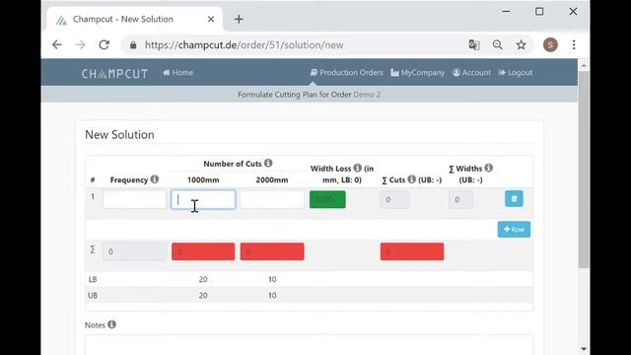This screenshot has width=631, height=355.
Task: Open Production Orders menu
Action: [346, 73]
